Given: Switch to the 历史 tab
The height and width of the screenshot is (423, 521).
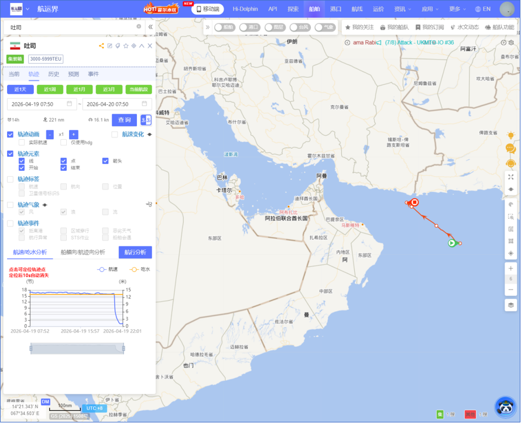Looking at the screenshot, I should 53,74.
